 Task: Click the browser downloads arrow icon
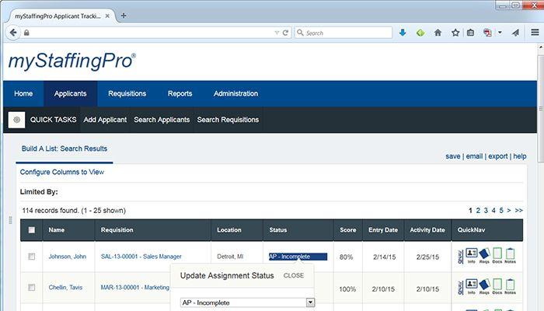pyautogui.click(x=403, y=33)
